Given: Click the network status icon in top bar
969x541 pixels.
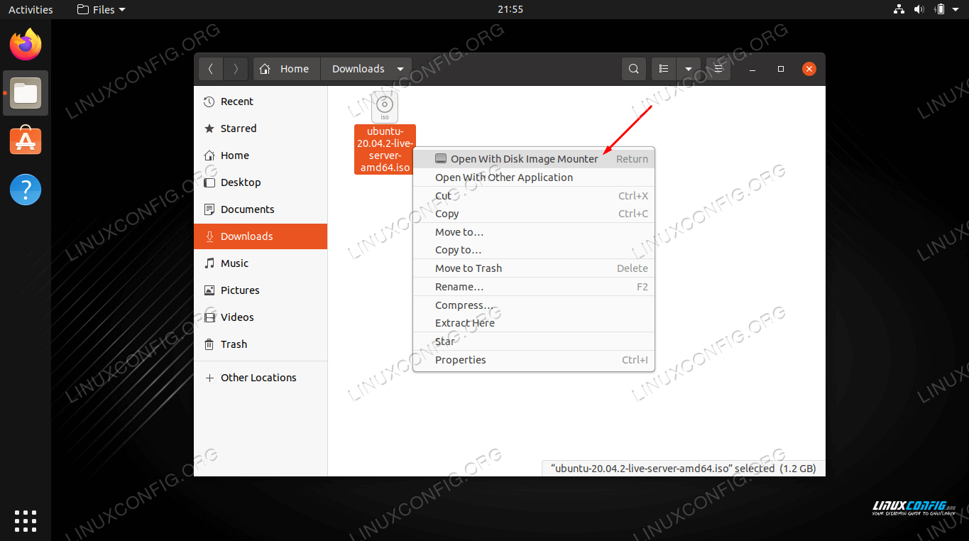Looking at the screenshot, I should (899, 9).
